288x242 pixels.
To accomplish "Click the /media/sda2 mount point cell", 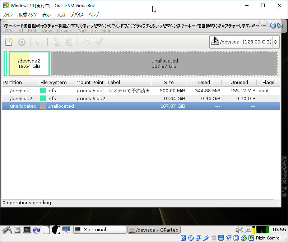I will point(91,99).
